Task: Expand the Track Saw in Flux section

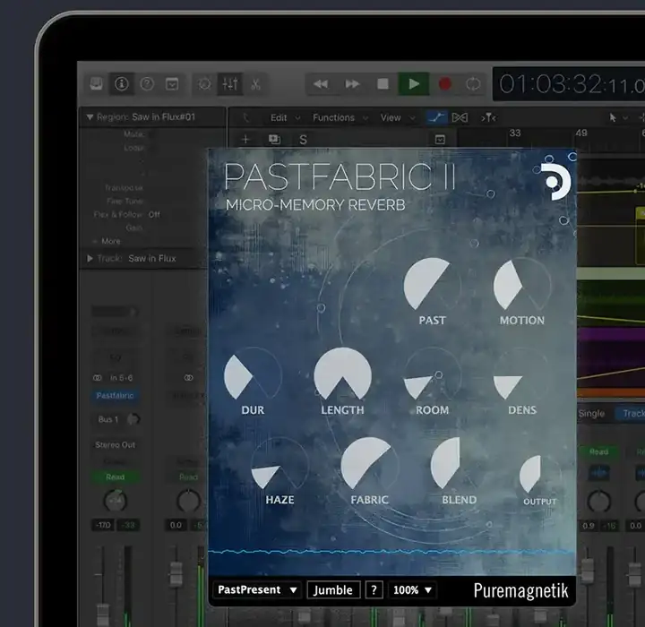Action: [x=90, y=258]
